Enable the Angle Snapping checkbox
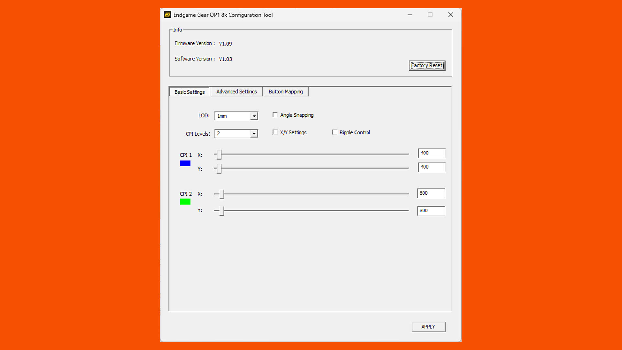 point(275,115)
